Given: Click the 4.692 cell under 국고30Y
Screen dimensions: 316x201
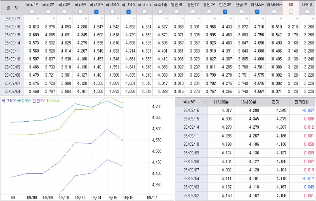Looking at the screenshot, I should click(x=130, y=27).
